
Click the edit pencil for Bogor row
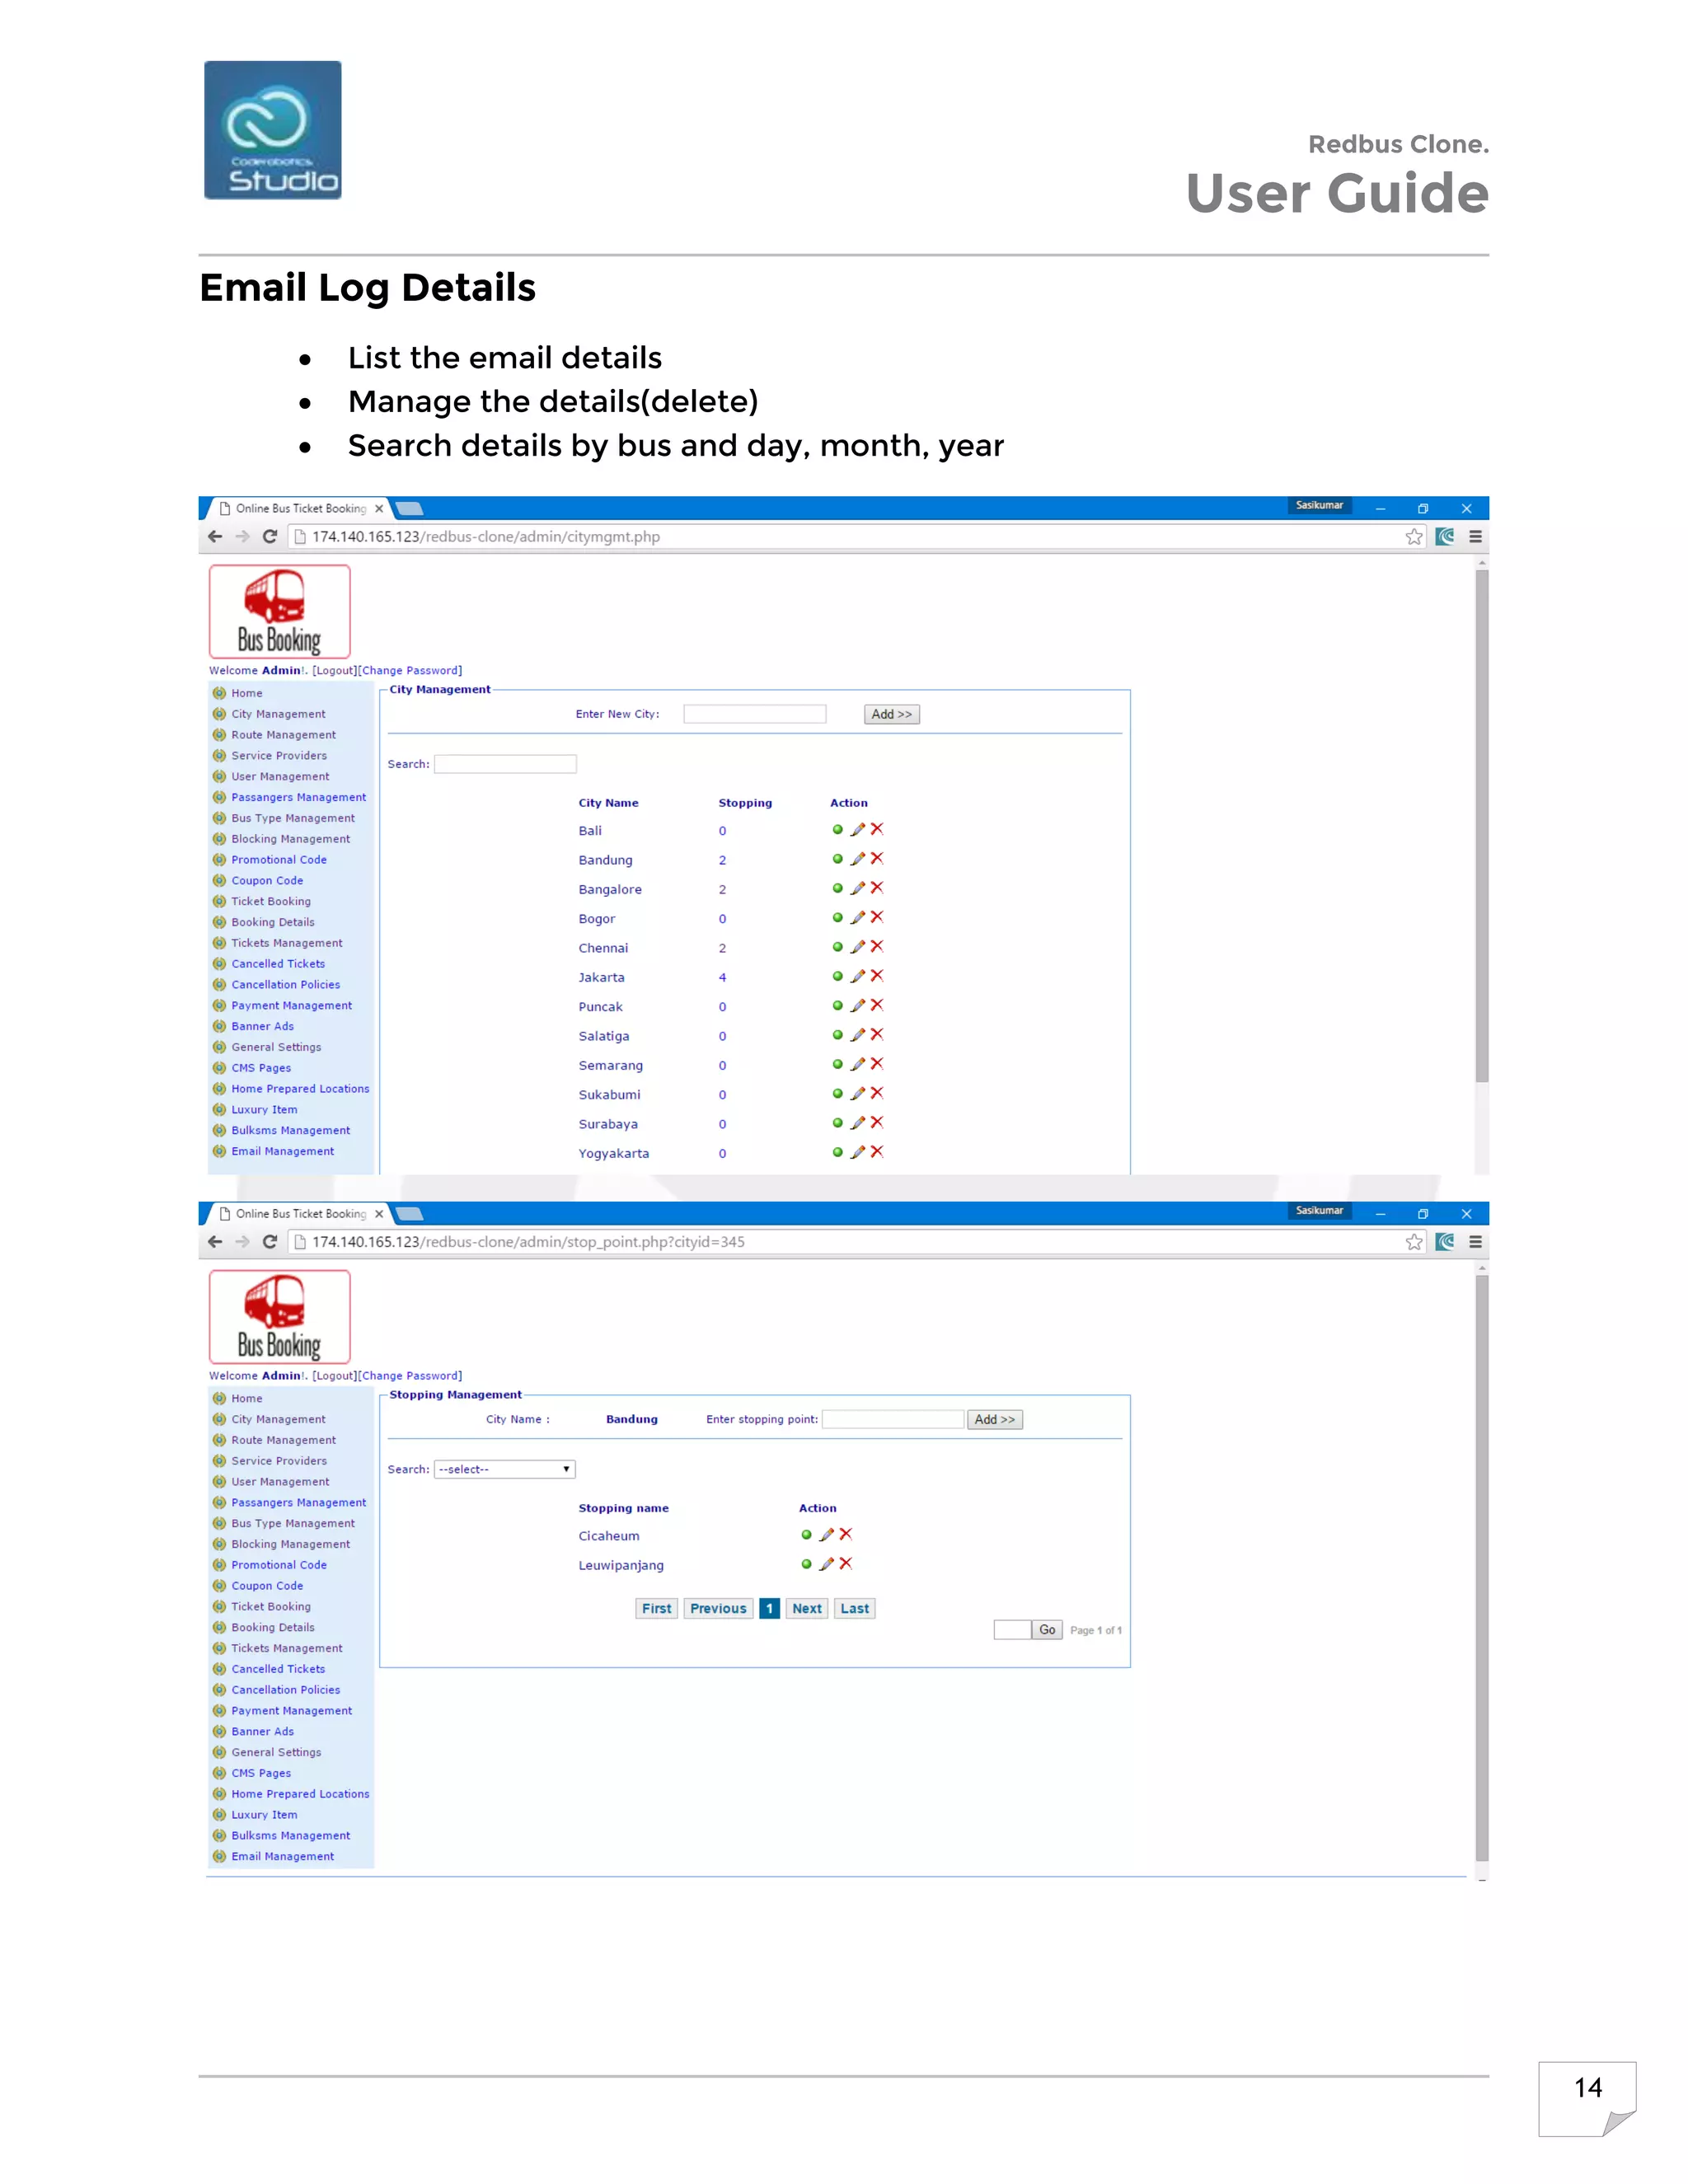857,918
